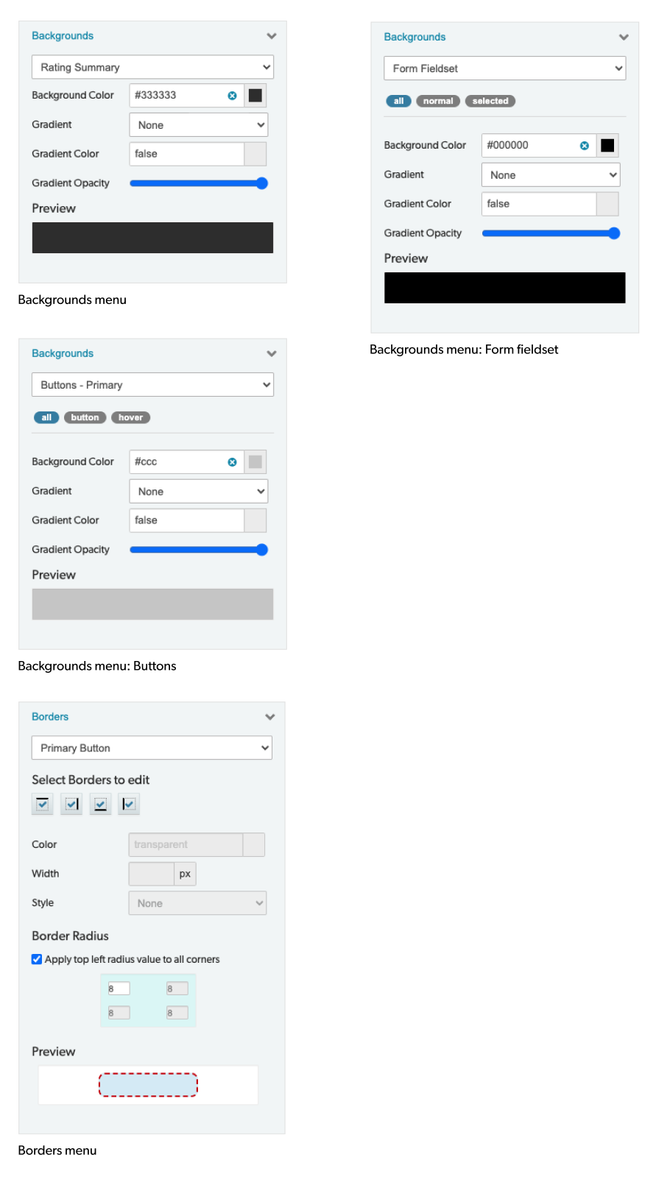Open Gradient Color swatch in Buttons - Primary panel
656x1177 pixels.
coord(255,520)
